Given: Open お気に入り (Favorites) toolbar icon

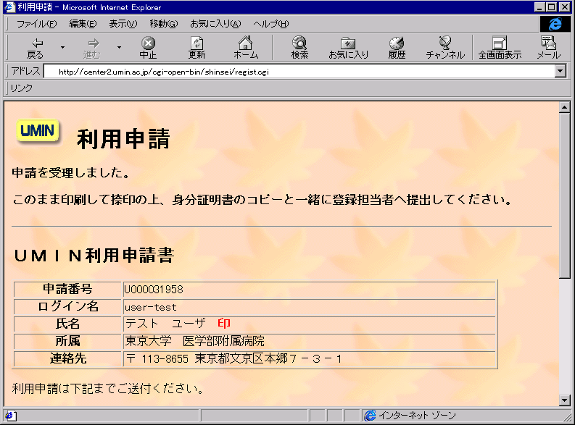Looking at the screenshot, I should (x=348, y=48).
